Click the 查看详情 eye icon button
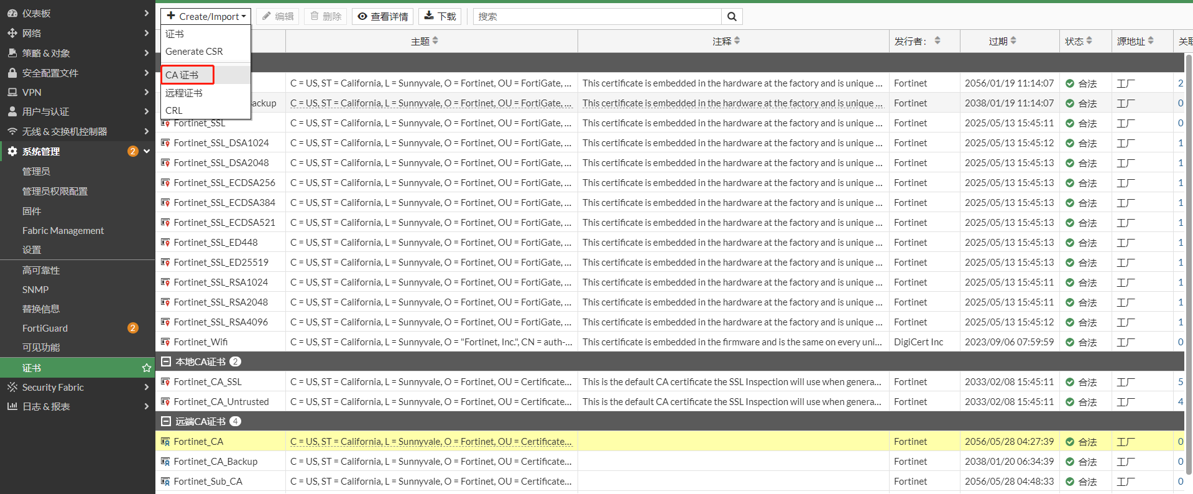This screenshot has width=1193, height=494. point(383,17)
